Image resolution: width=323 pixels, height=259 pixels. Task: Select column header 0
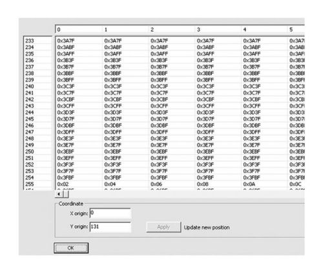coord(79,30)
